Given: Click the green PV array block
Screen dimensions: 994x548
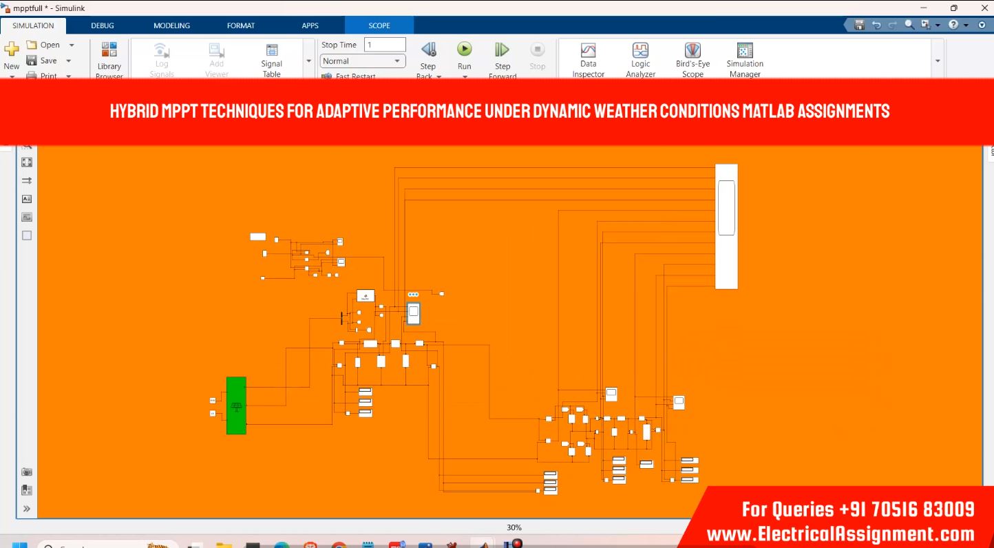Looking at the screenshot, I should pos(236,405).
